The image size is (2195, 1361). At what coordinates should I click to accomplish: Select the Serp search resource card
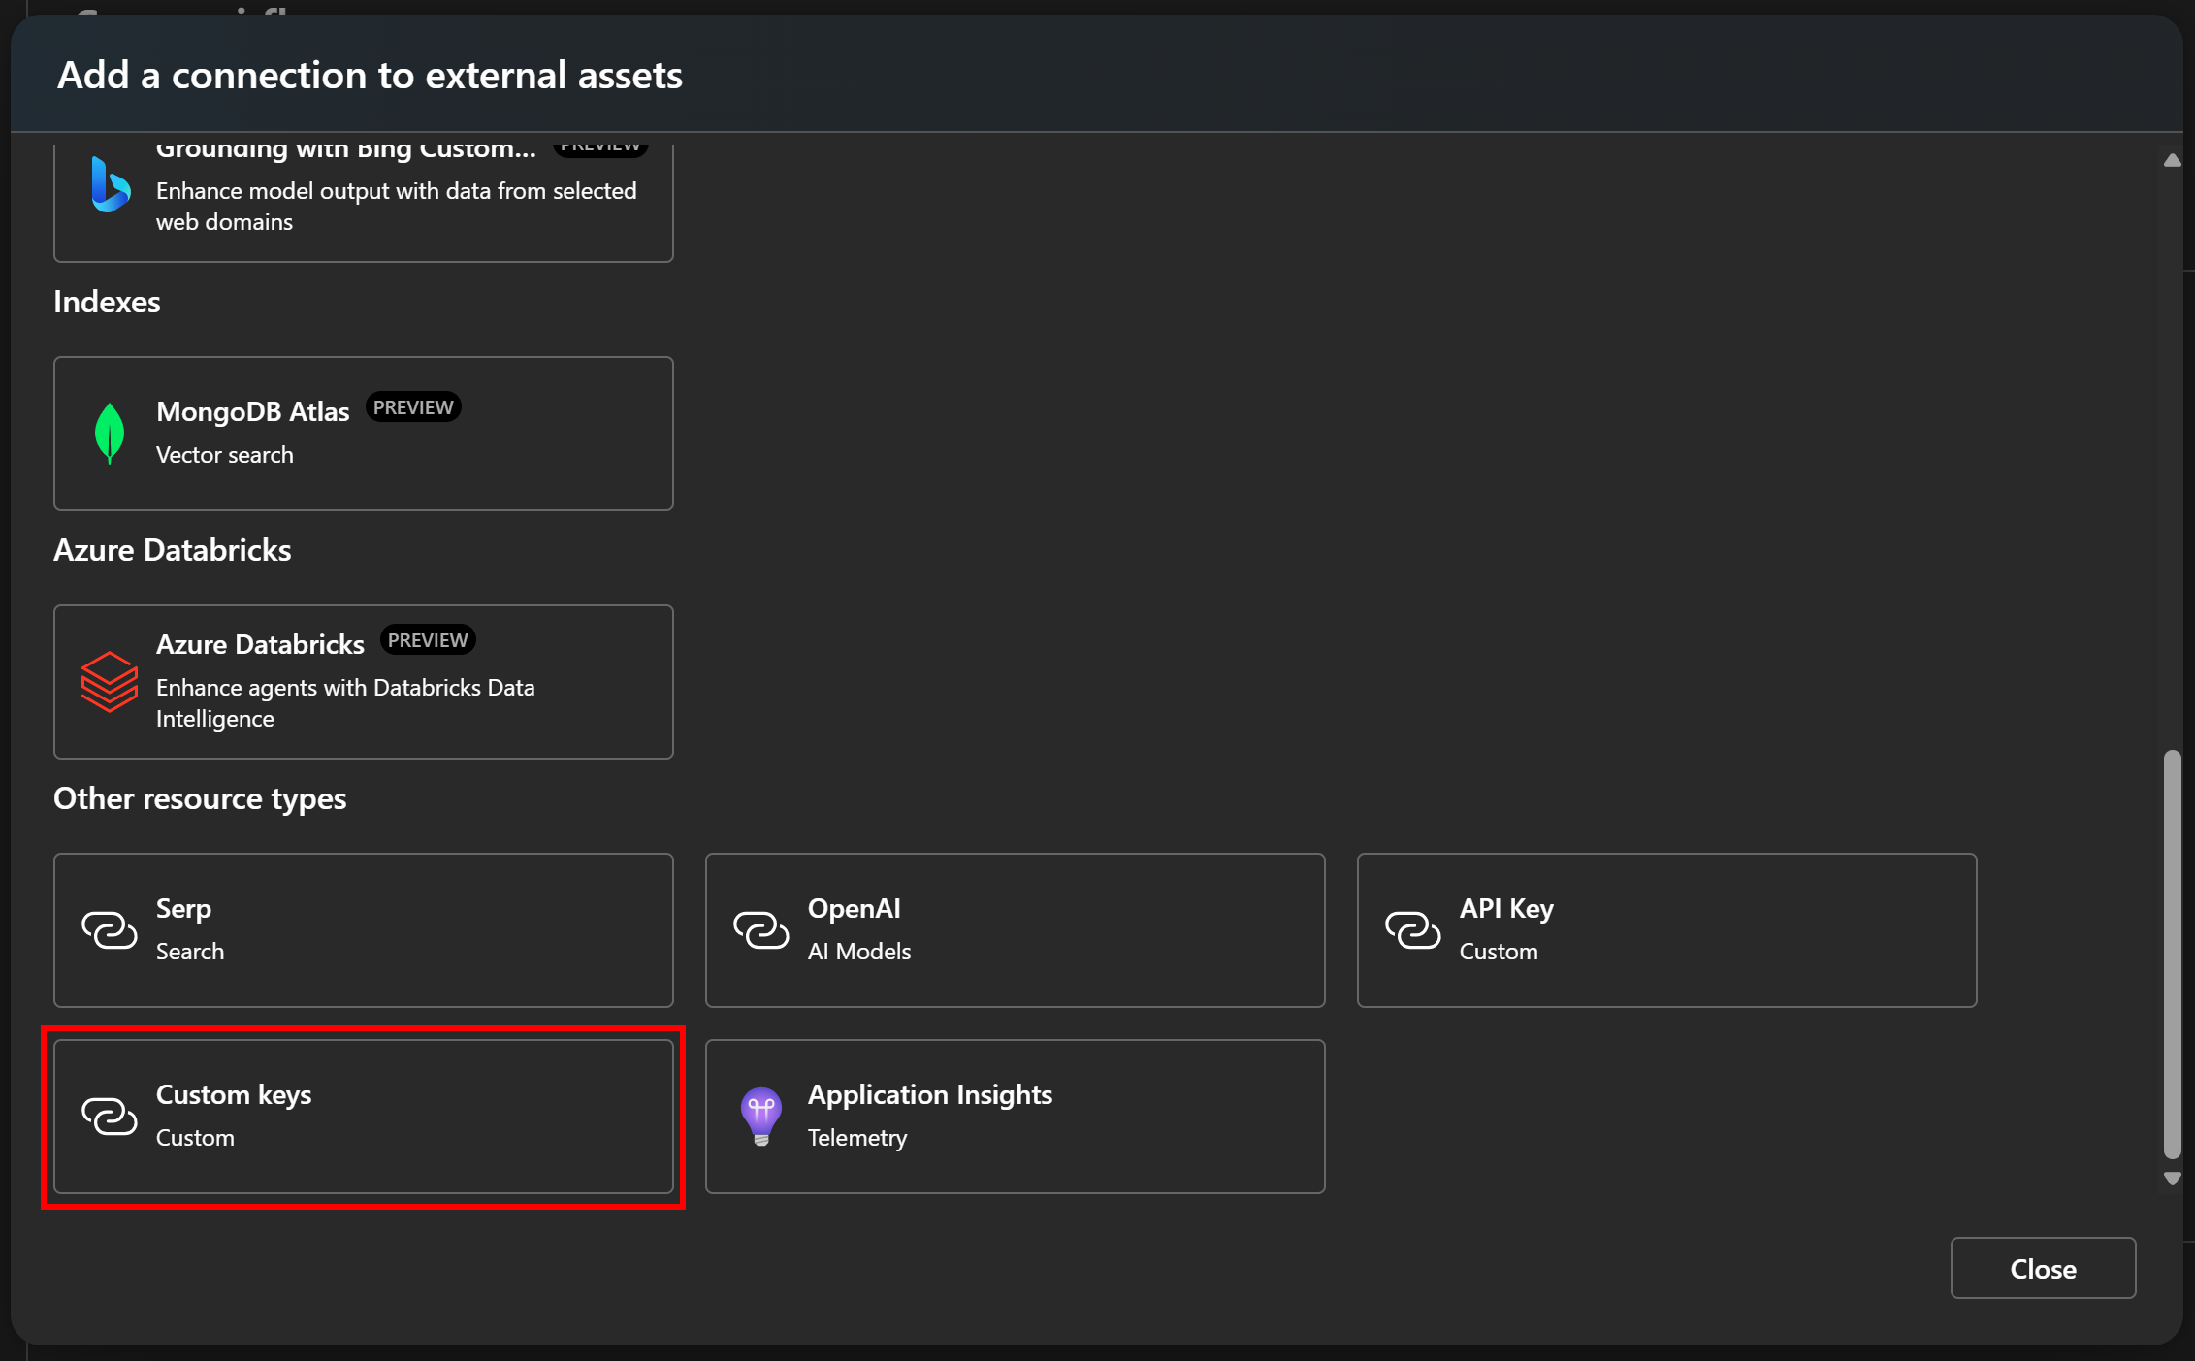pos(364,928)
